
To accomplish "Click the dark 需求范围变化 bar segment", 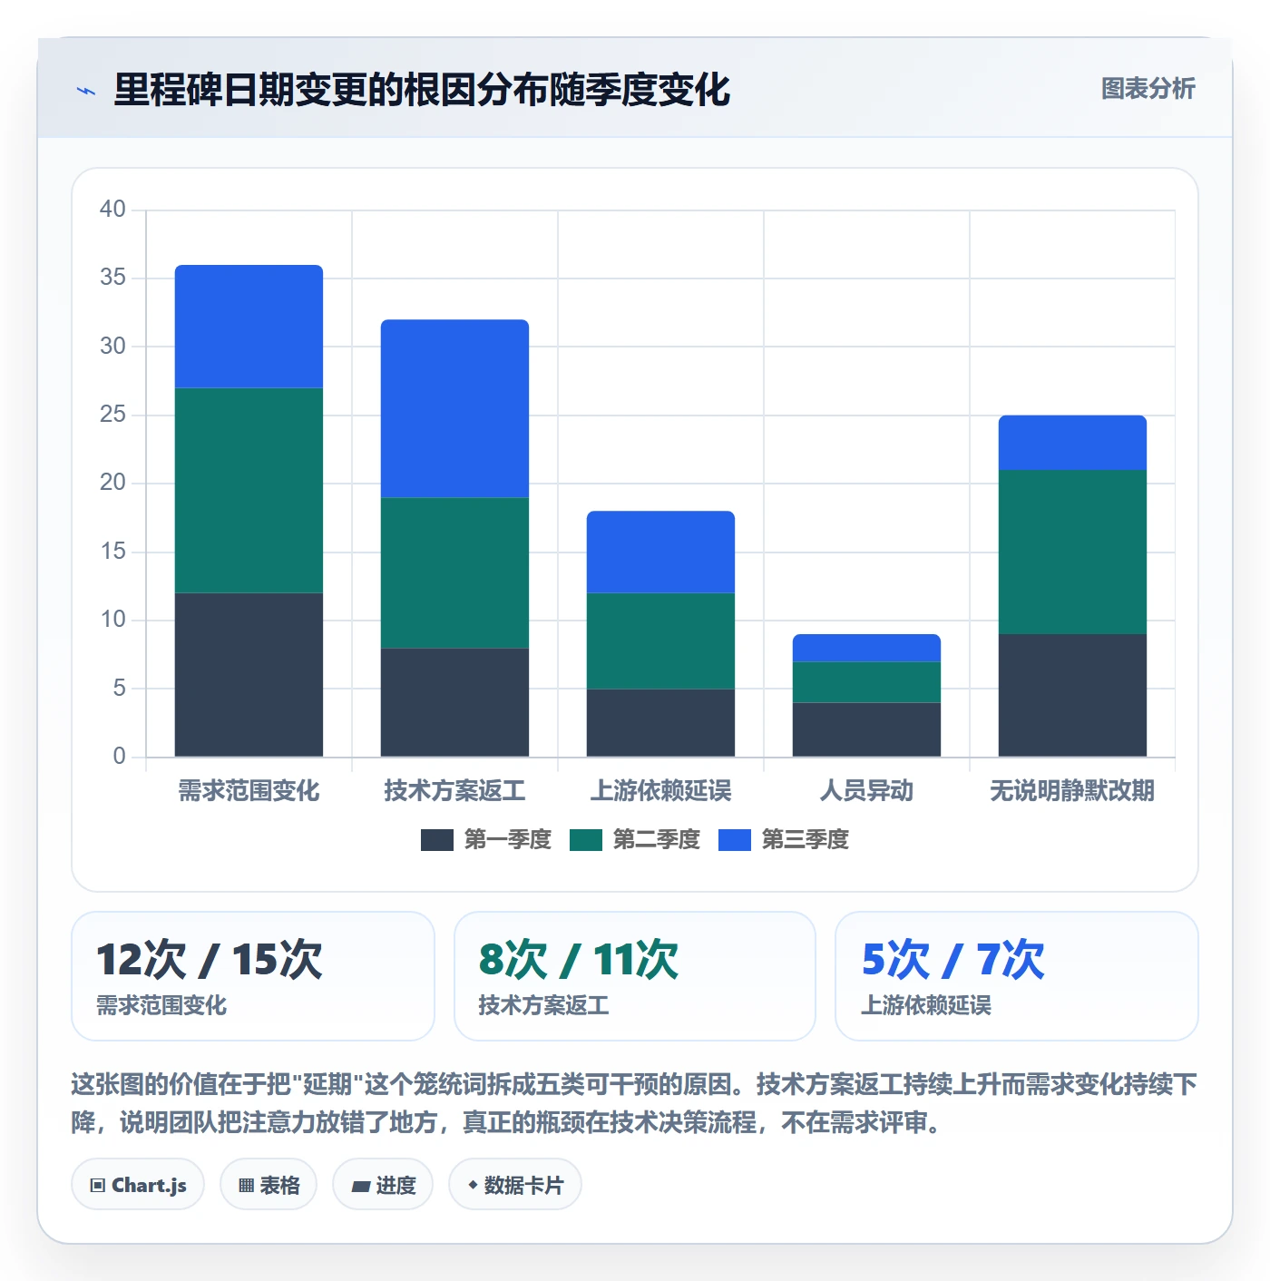I will click(249, 675).
